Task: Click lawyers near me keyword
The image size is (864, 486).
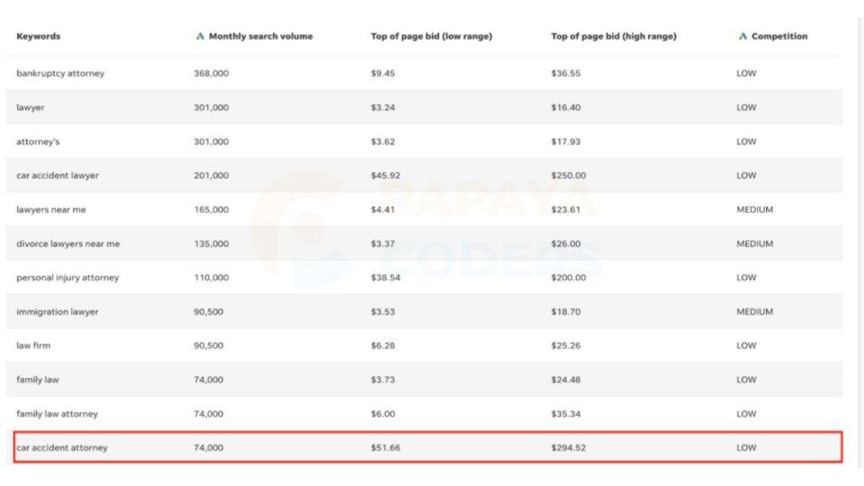Action: (51, 210)
